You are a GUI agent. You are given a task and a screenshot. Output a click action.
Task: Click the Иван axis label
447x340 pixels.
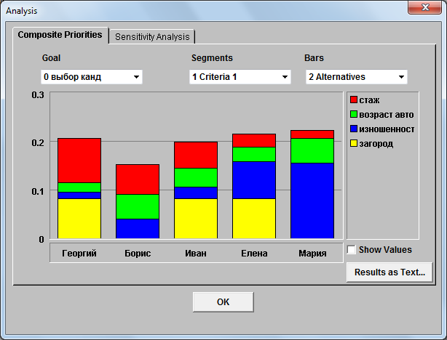tap(196, 254)
